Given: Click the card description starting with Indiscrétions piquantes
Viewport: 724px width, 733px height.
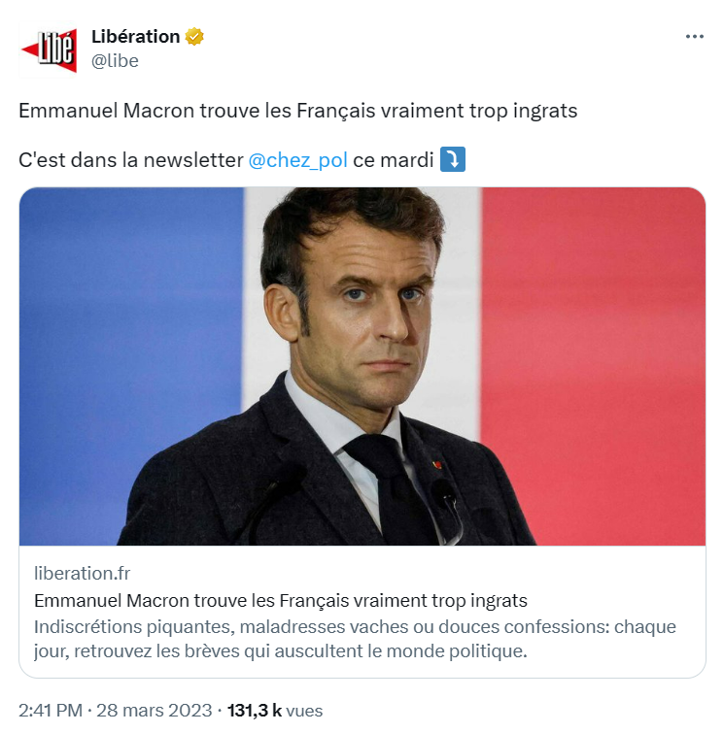Looking at the screenshot, I should (x=355, y=639).
